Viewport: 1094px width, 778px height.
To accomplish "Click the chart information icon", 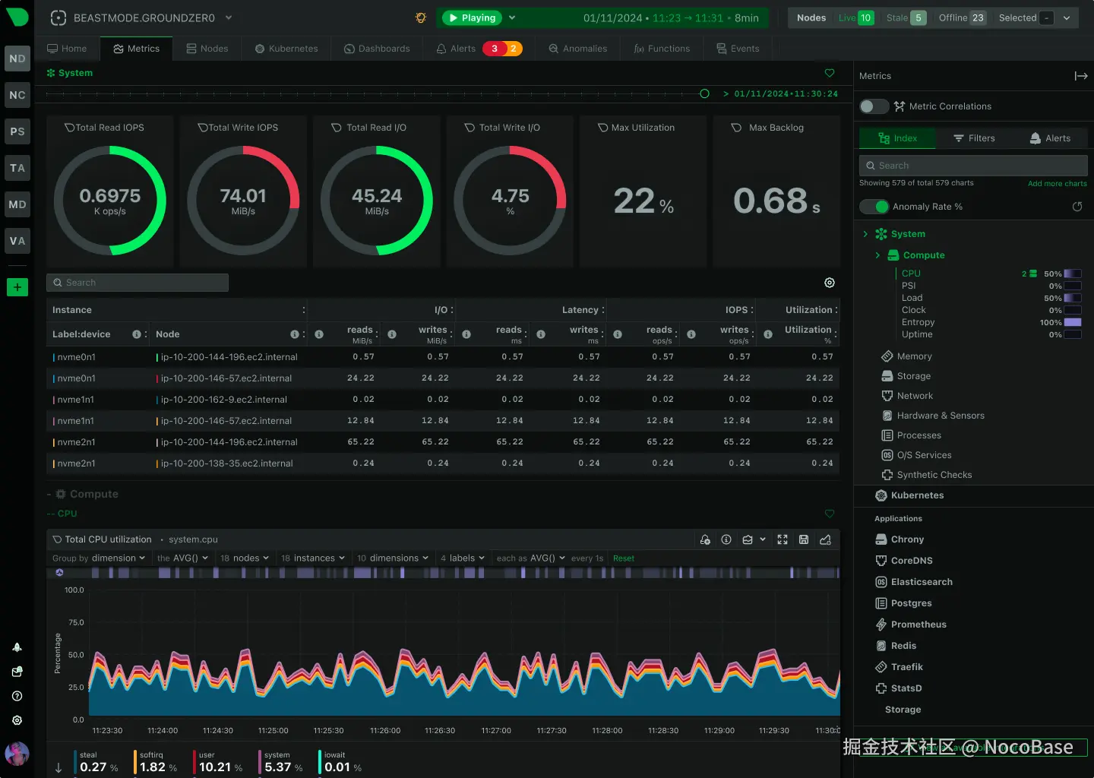I will click(x=726, y=539).
